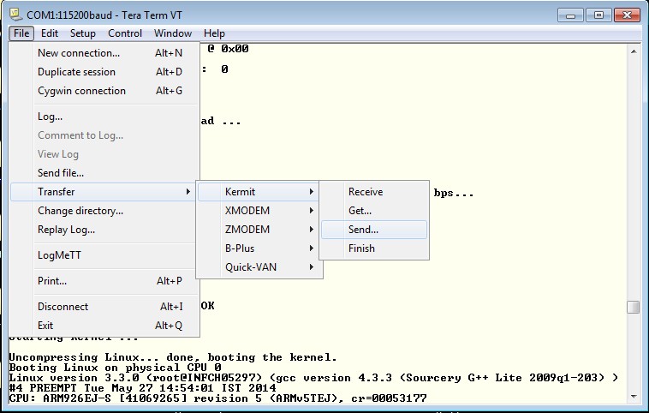Click the 'Booting Linux on physical CPU 0' line
649x413 pixels.
point(115,368)
